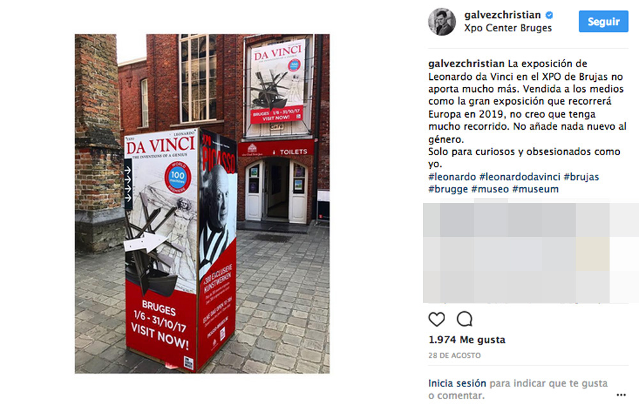Open the #leonardodavinci hashtag
The image size is (639, 405).
520,177
